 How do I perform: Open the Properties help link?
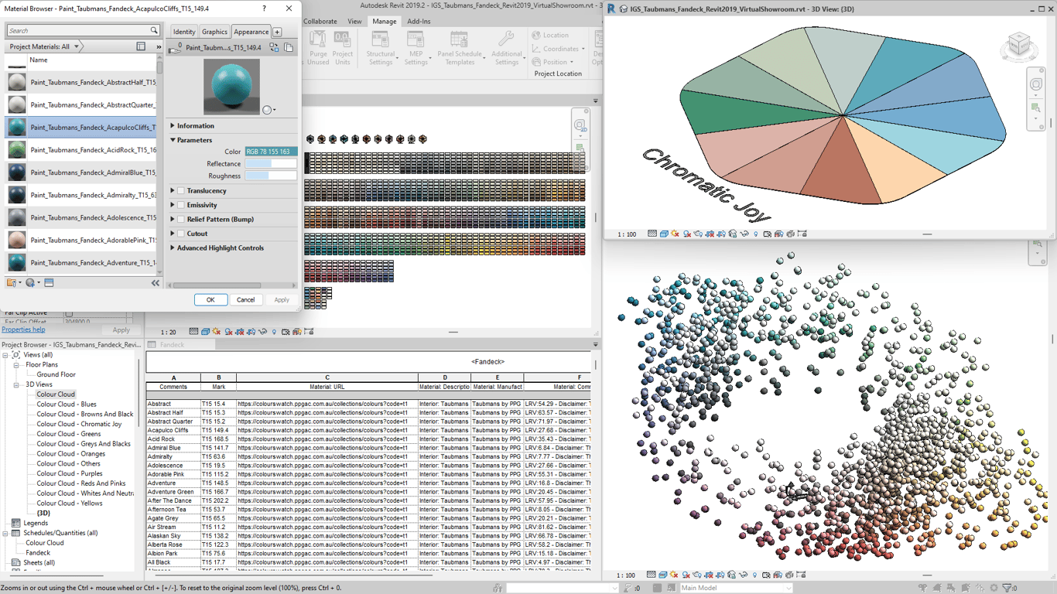point(23,329)
